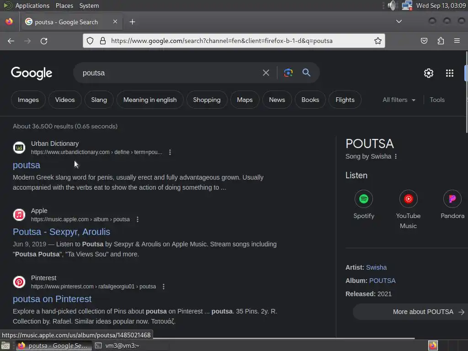Open the Applications menu

pyautogui.click(x=32, y=5)
